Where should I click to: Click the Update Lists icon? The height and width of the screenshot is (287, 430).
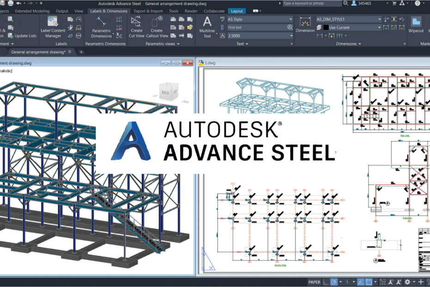[x=22, y=36]
